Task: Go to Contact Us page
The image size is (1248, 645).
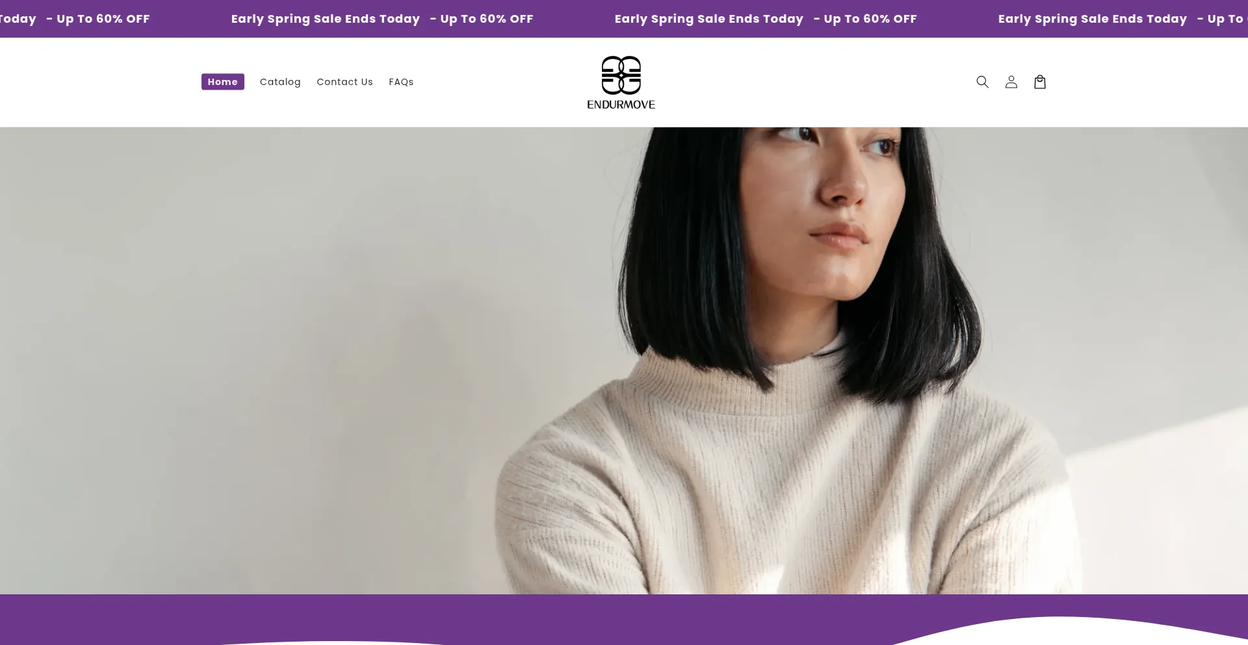Action: [x=344, y=82]
